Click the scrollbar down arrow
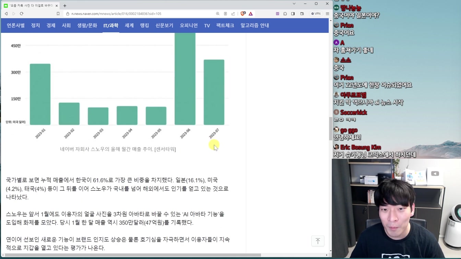 [x=331, y=251]
